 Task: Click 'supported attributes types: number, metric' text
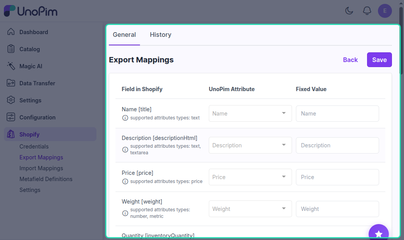[160, 213]
